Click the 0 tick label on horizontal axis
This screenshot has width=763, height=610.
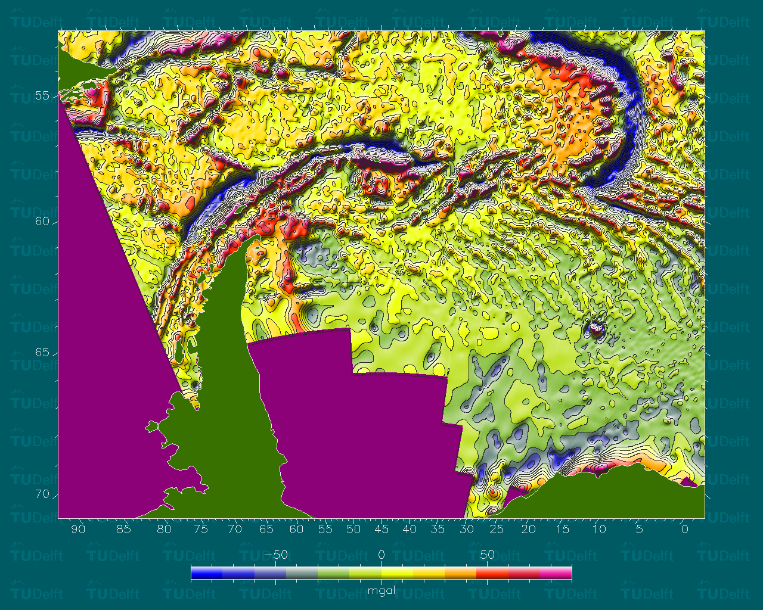[685, 529]
